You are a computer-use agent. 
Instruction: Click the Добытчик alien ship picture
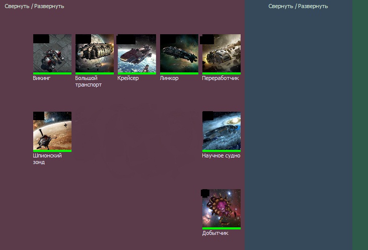222,208
